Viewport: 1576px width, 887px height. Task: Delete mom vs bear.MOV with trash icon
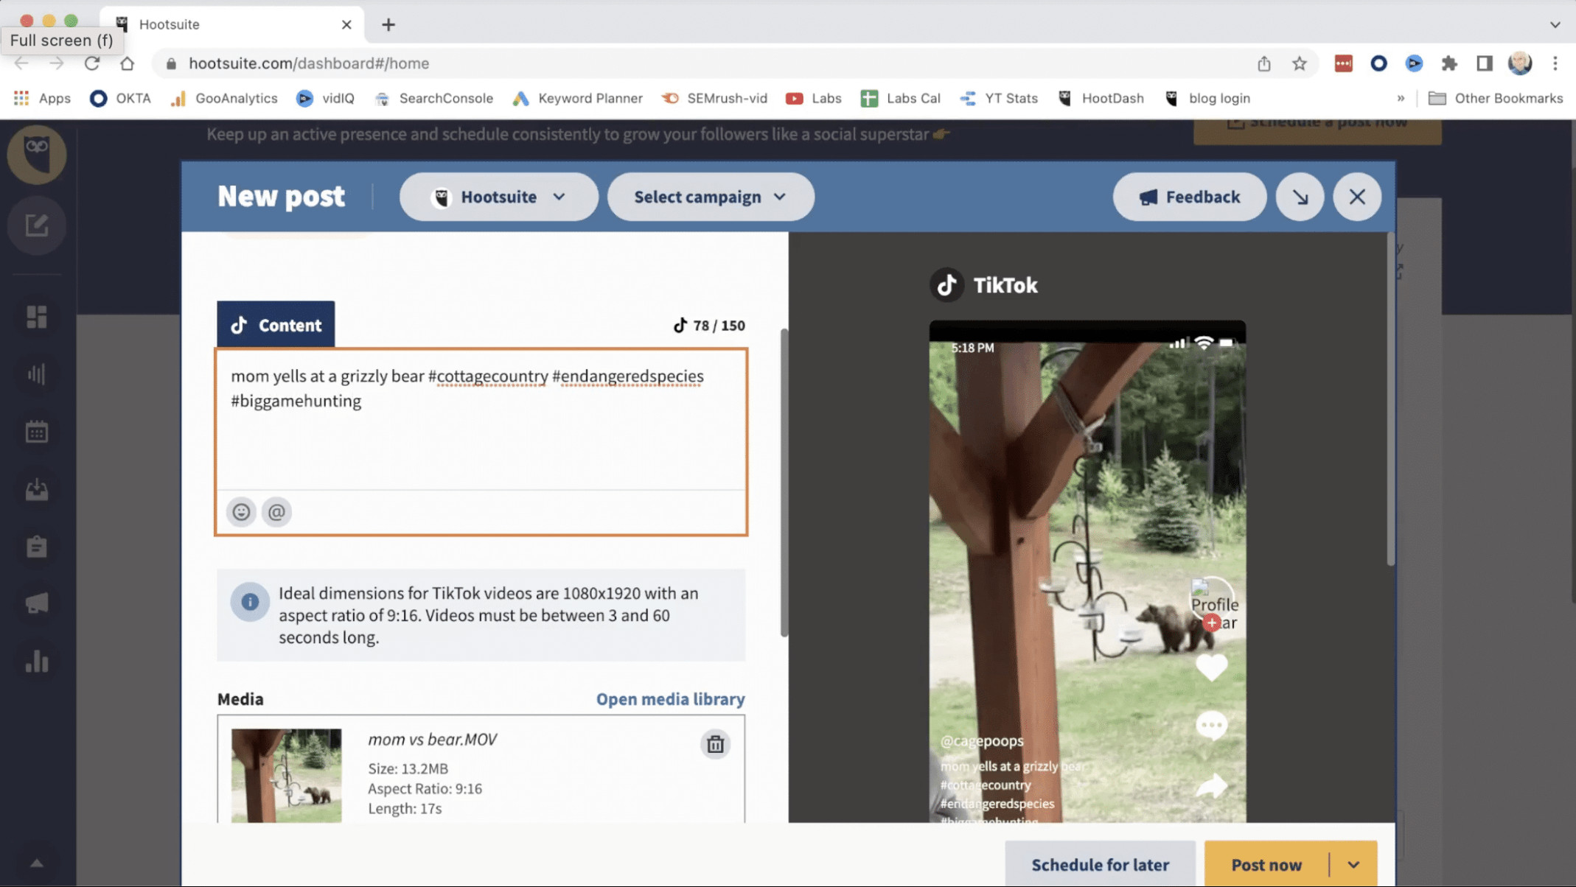pos(715,744)
